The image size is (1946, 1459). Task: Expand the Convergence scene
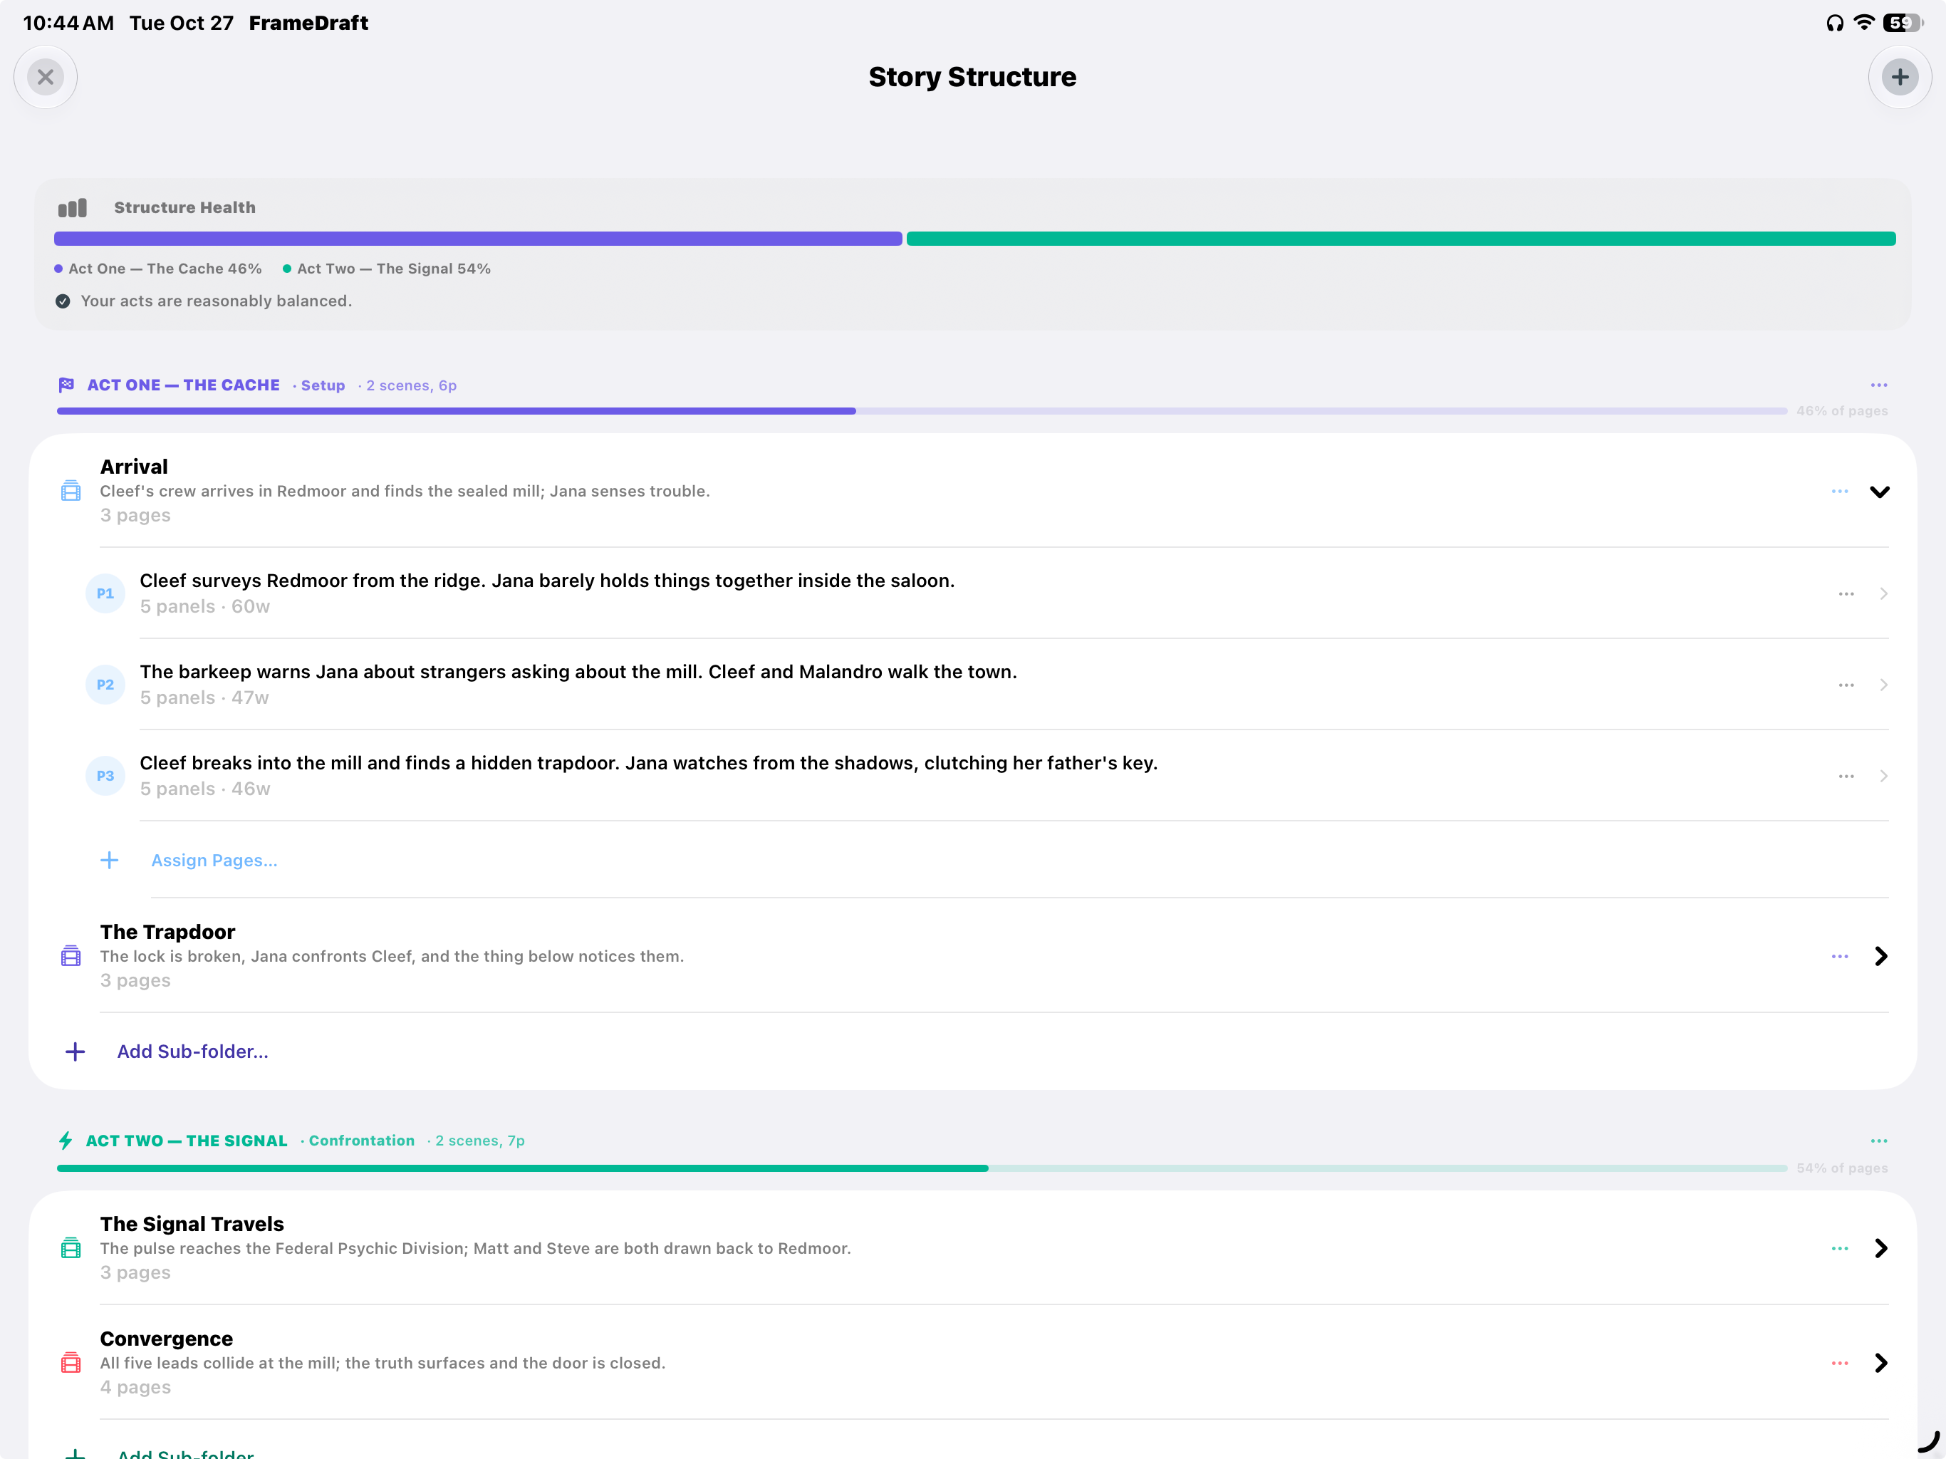click(1880, 1363)
